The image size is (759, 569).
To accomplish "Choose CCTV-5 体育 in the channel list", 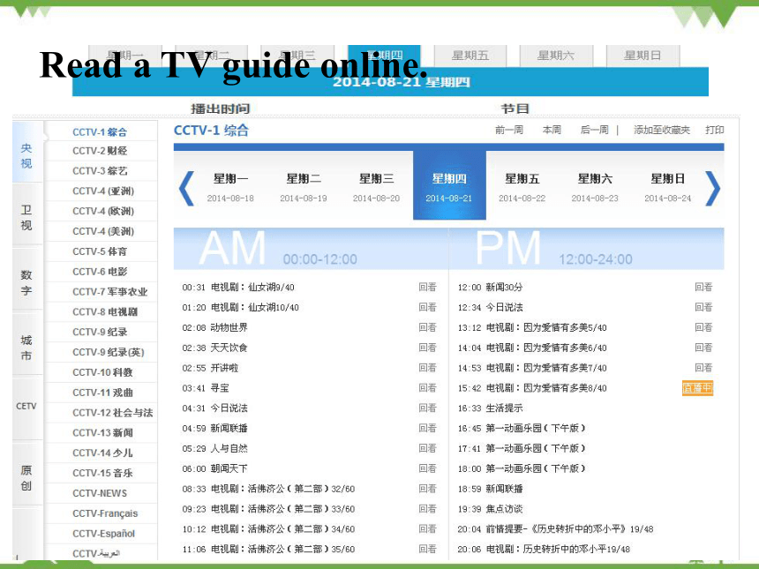I will (101, 251).
